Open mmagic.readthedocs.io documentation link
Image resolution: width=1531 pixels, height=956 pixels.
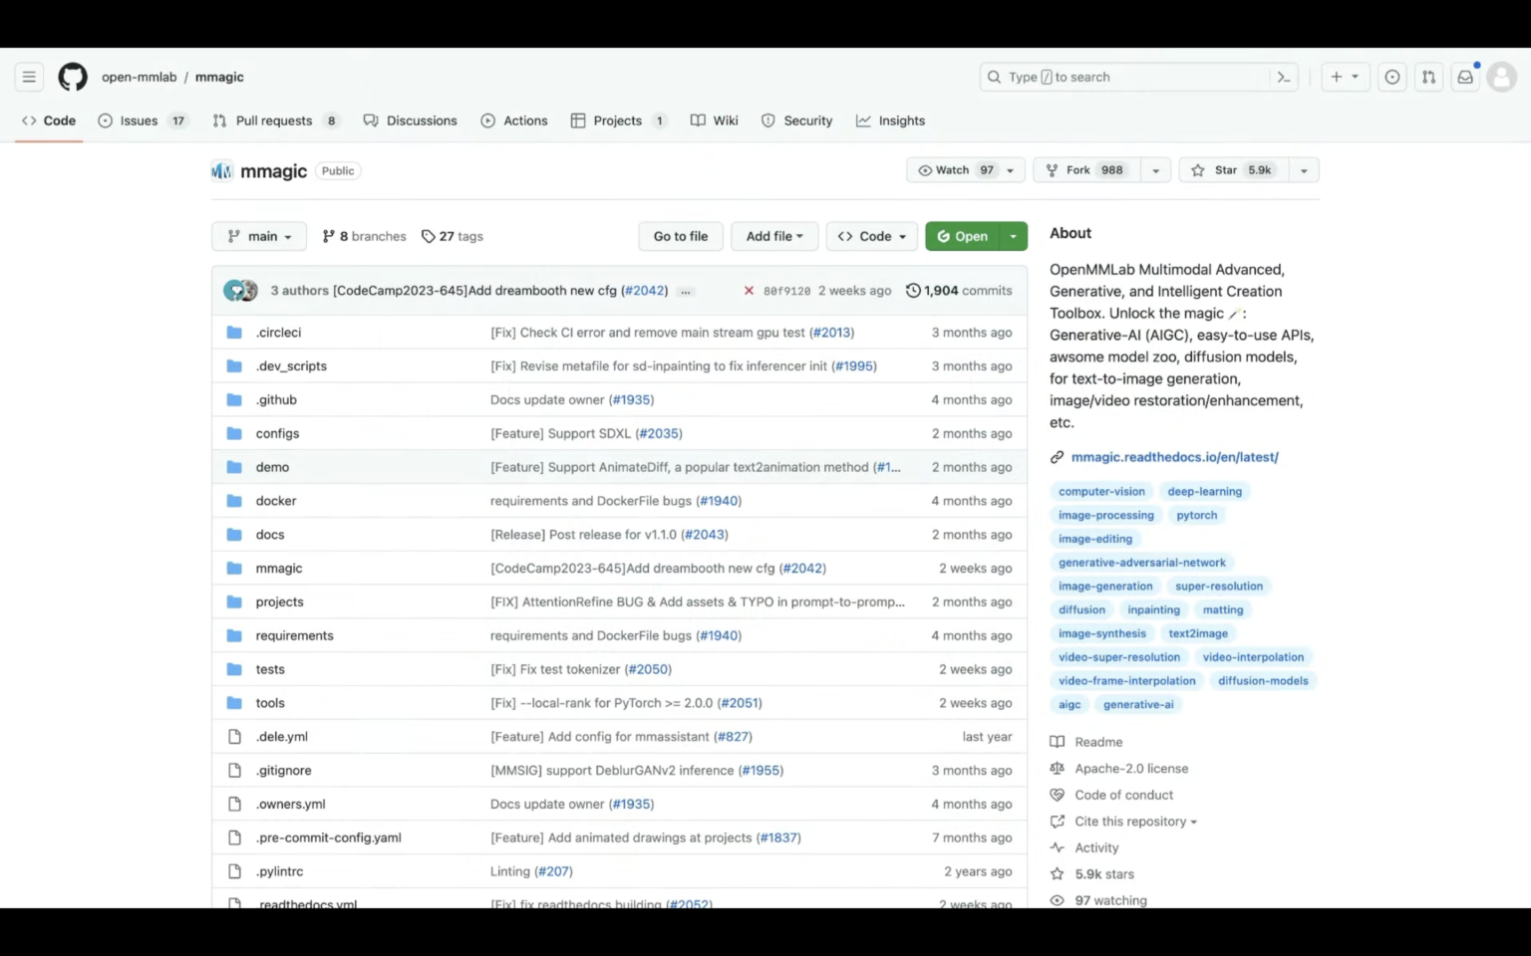click(1174, 457)
